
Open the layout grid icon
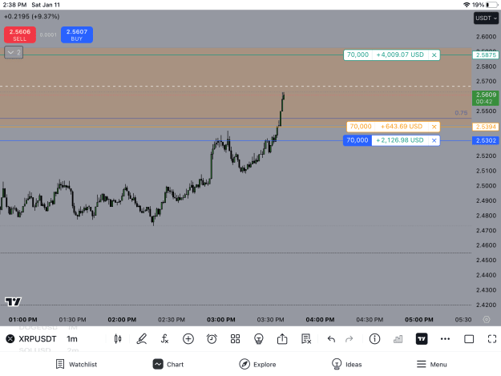click(x=235, y=339)
